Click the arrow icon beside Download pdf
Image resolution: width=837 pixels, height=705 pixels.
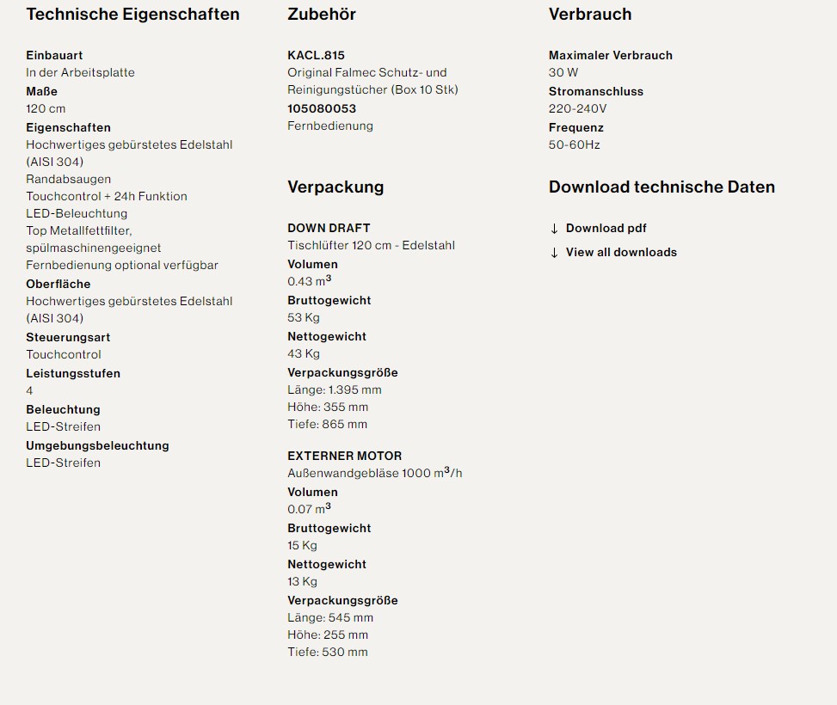click(x=554, y=229)
